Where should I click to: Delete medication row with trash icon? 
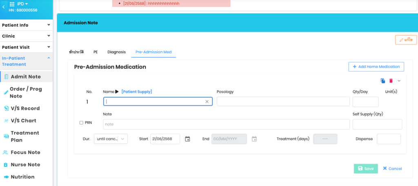pos(391,81)
